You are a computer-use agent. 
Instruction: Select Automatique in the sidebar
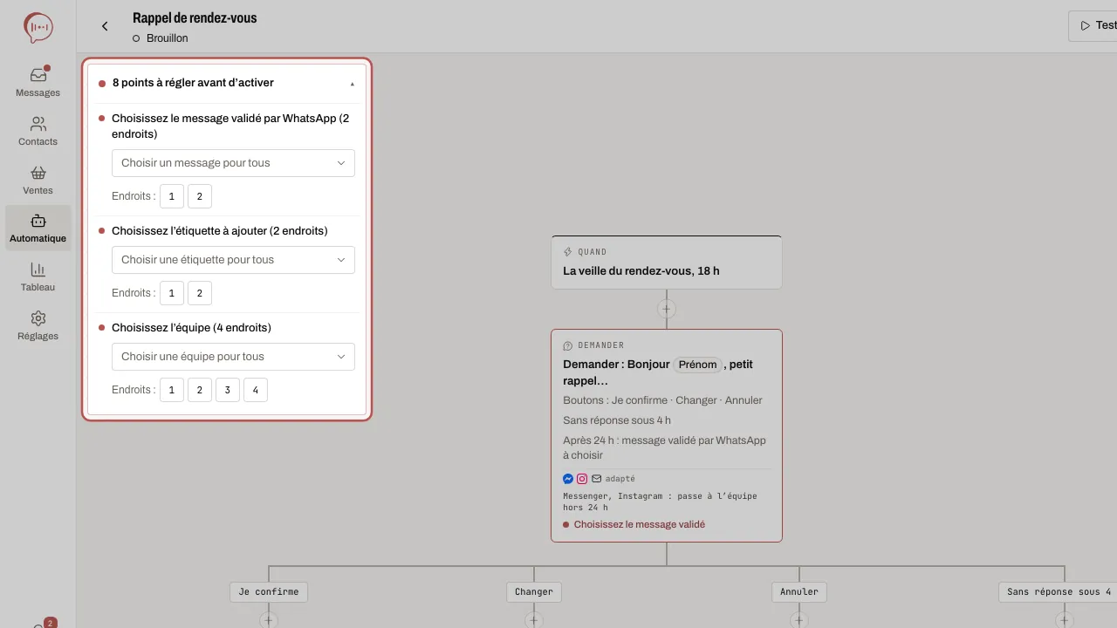(38, 229)
